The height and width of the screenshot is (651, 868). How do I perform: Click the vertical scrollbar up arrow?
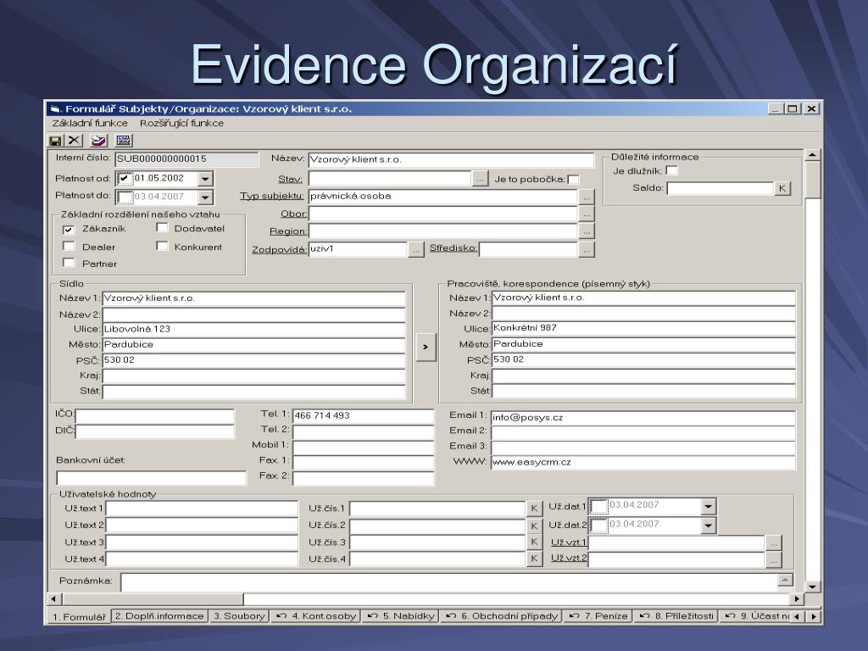click(812, 156)
